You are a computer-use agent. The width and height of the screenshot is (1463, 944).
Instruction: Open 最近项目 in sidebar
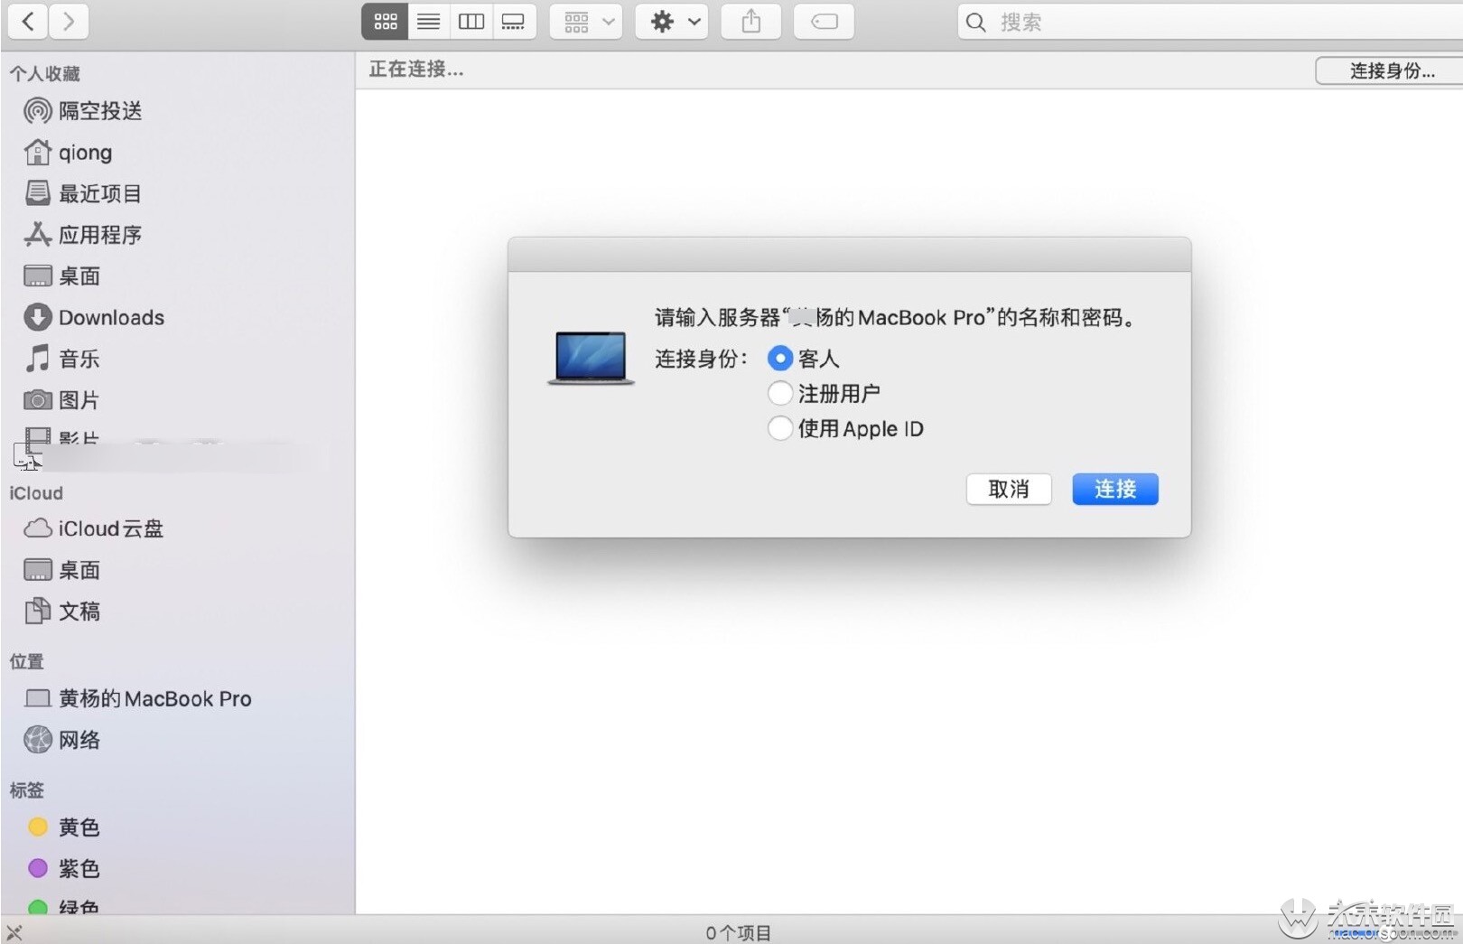[83, 193]
